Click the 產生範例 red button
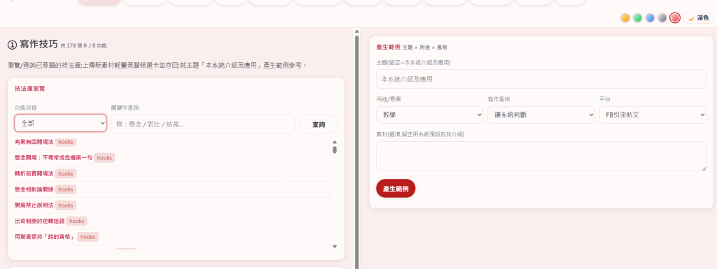The width and height of the screenshot is (717, 269). (396, 189)
